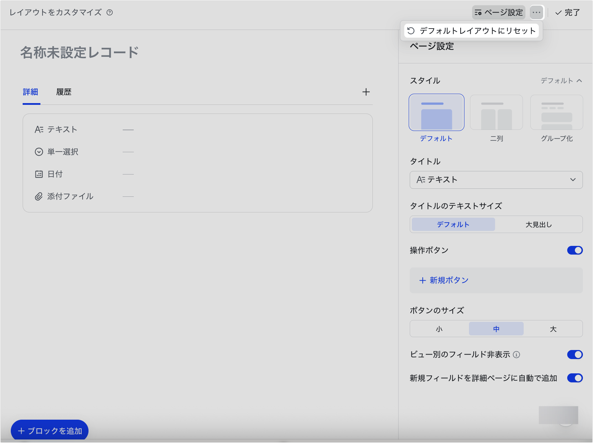This screenshot has width=593, height=443.
Task: Click the text icon in タイトル dropdown
Action: tap(421, 180)
